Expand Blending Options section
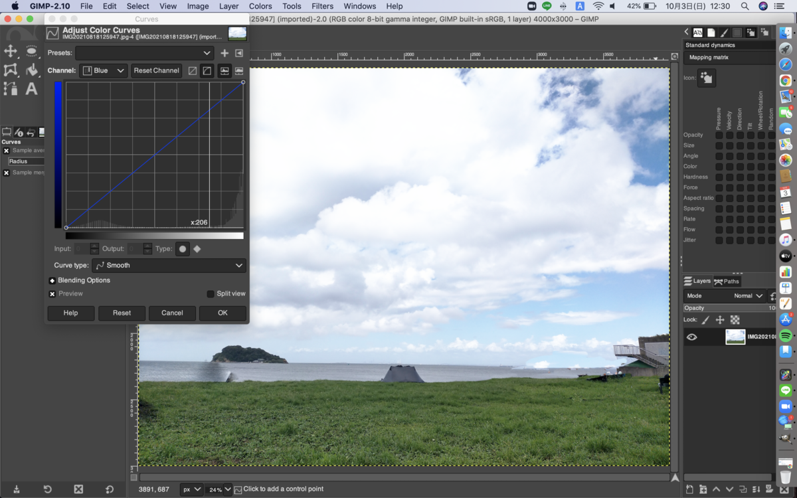The image size is (797, 498). [52, 280]
